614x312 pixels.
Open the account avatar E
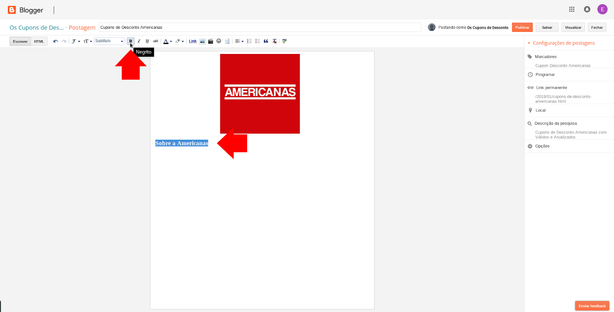602,9
